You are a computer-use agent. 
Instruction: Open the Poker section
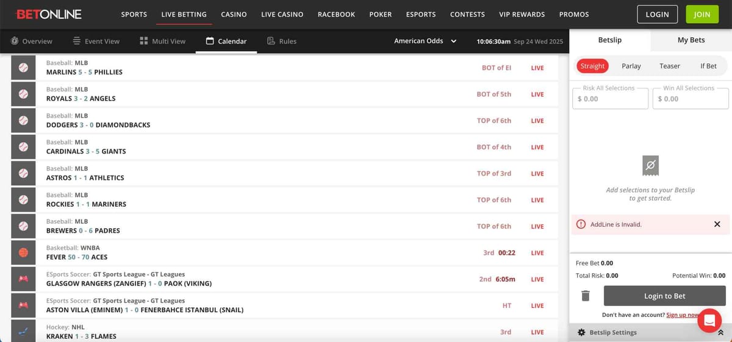click(x=381, y=14)
